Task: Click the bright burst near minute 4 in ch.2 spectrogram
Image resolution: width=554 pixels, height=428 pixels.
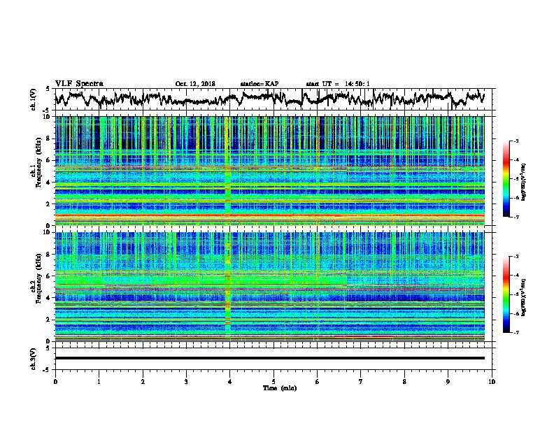Action: click(228, 286)
